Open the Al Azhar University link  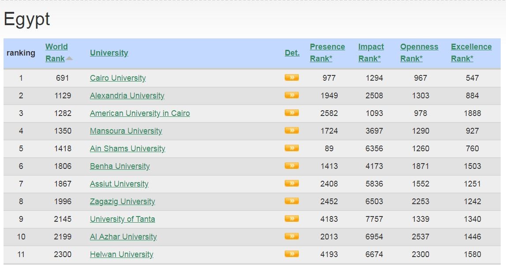[x=123, y=237]
